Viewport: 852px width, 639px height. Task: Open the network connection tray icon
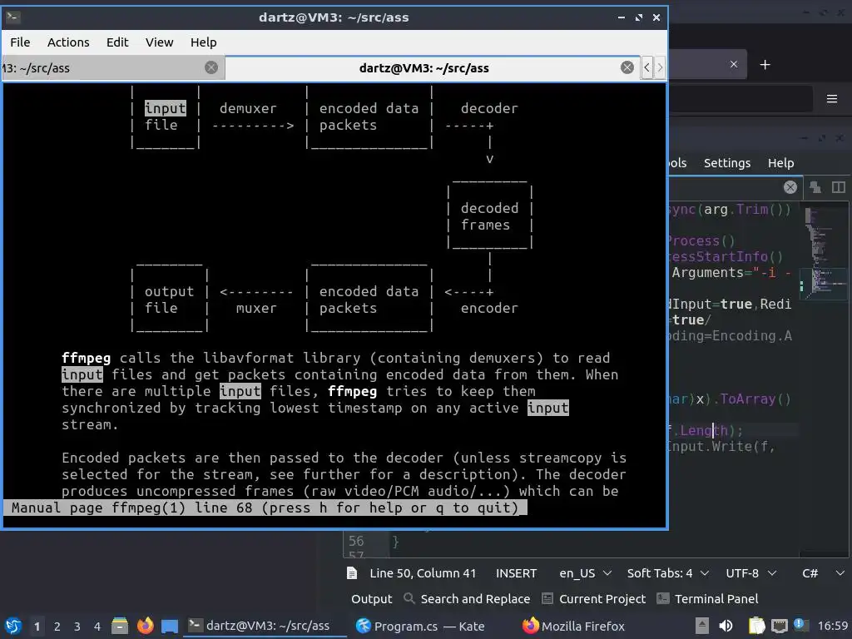779,626
